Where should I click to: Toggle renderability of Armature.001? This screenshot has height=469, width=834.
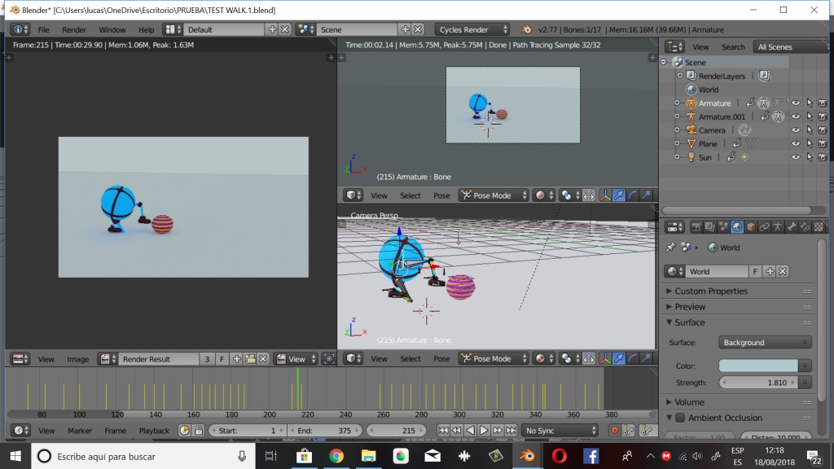822,116
